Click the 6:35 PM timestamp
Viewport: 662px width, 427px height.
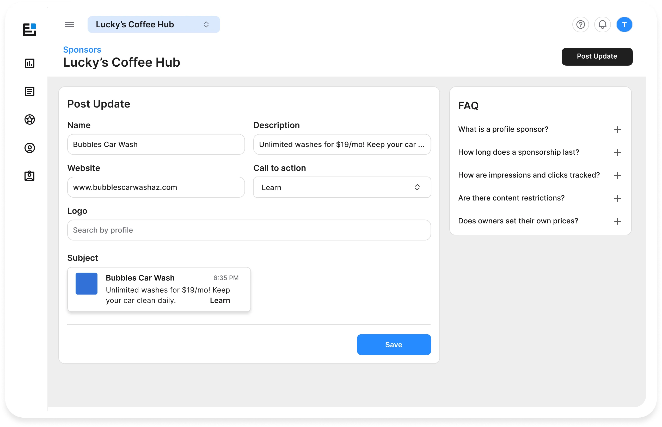226,278
